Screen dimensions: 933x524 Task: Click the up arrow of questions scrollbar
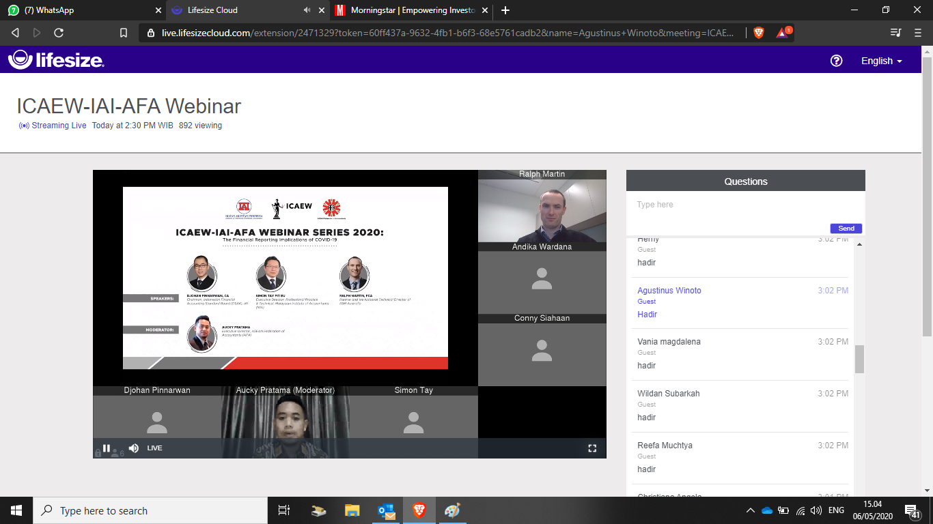point(859,244)
